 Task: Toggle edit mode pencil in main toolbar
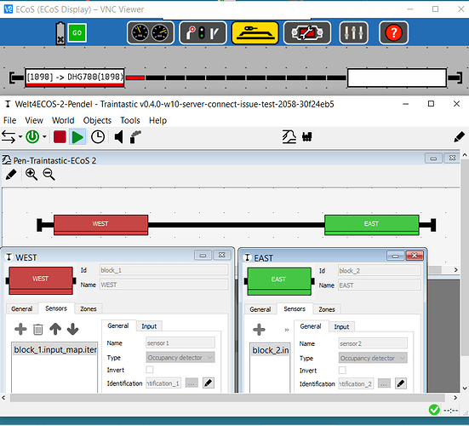[459, 137]
